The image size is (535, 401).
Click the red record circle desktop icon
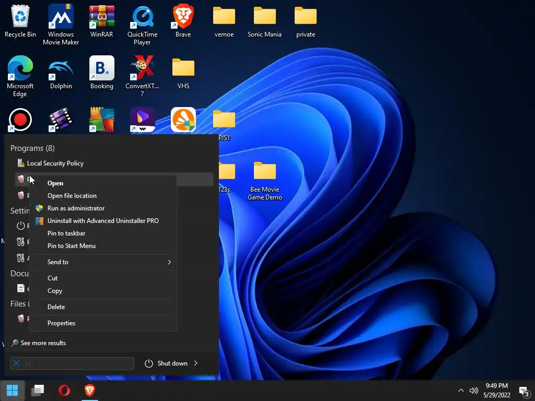tap(20, 120)
